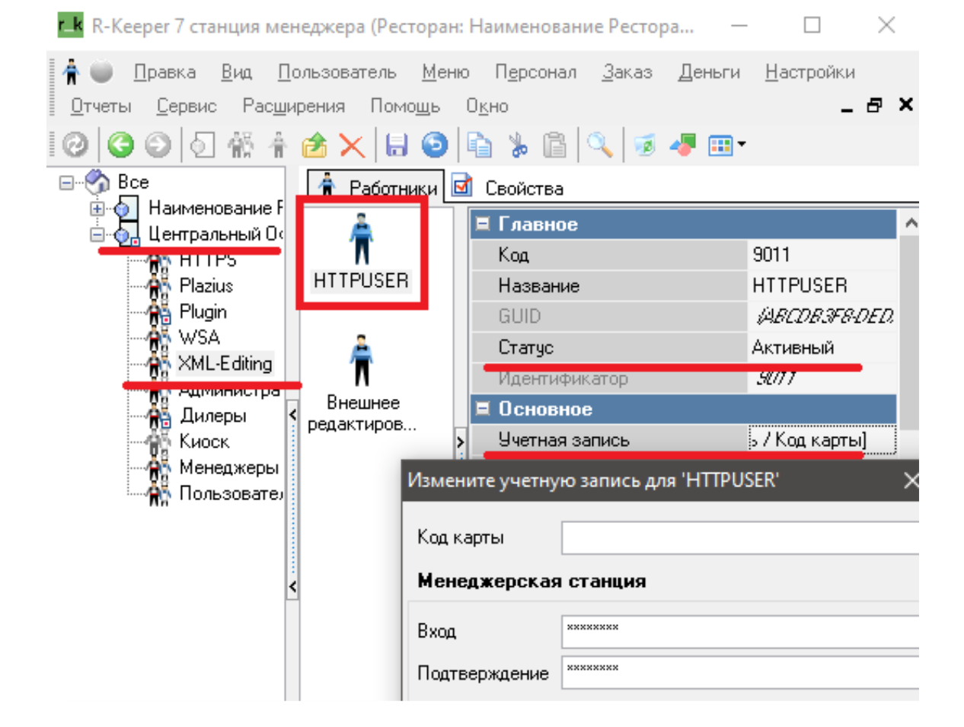Collapse the Основное properties section
The image size is (964, 727).
tap(482, 409)
